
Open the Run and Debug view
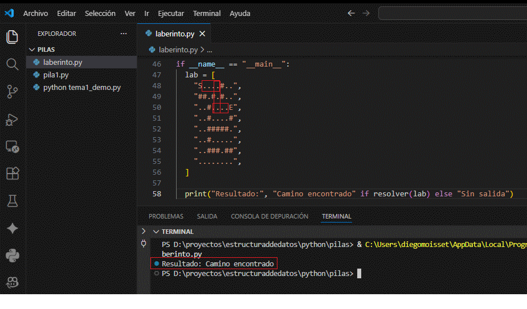click(x=12, y=119)
